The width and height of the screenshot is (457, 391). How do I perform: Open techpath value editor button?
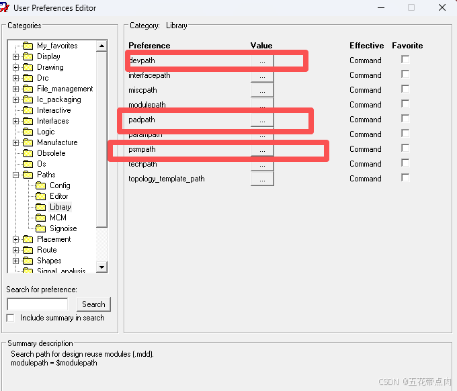tap(262, 165)
